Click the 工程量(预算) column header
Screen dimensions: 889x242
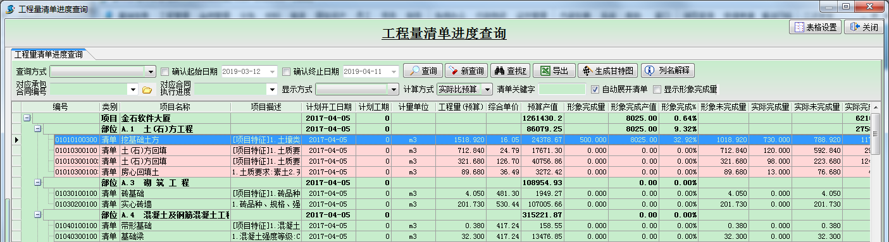tap(461, 107)
